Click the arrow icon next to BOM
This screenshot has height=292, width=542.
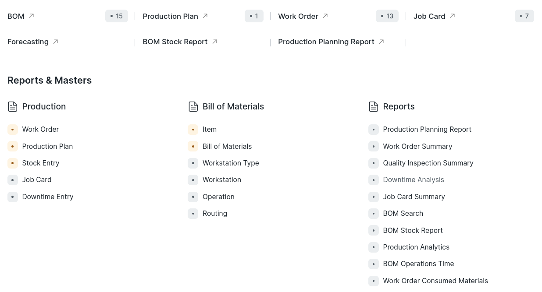tap(32, 16)
